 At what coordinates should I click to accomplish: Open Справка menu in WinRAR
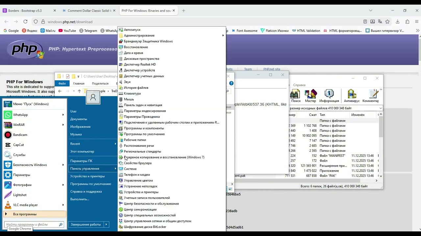point(299,85)
